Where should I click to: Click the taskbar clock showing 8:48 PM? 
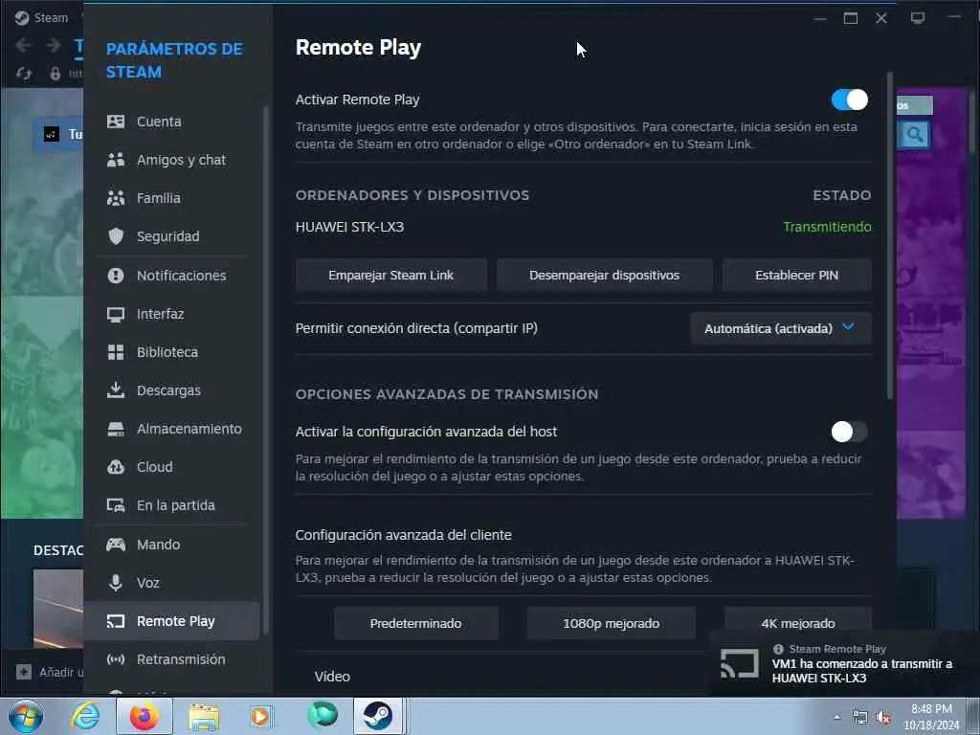[x=931, y=718]
